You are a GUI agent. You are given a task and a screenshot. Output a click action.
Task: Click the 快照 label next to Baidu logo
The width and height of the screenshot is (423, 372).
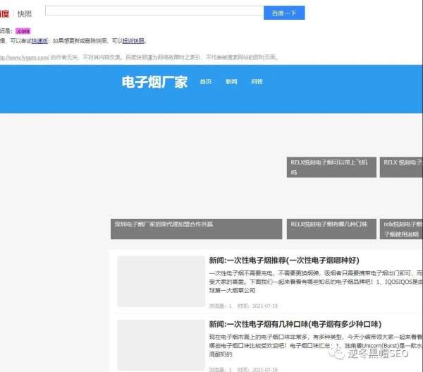point(25,14)
